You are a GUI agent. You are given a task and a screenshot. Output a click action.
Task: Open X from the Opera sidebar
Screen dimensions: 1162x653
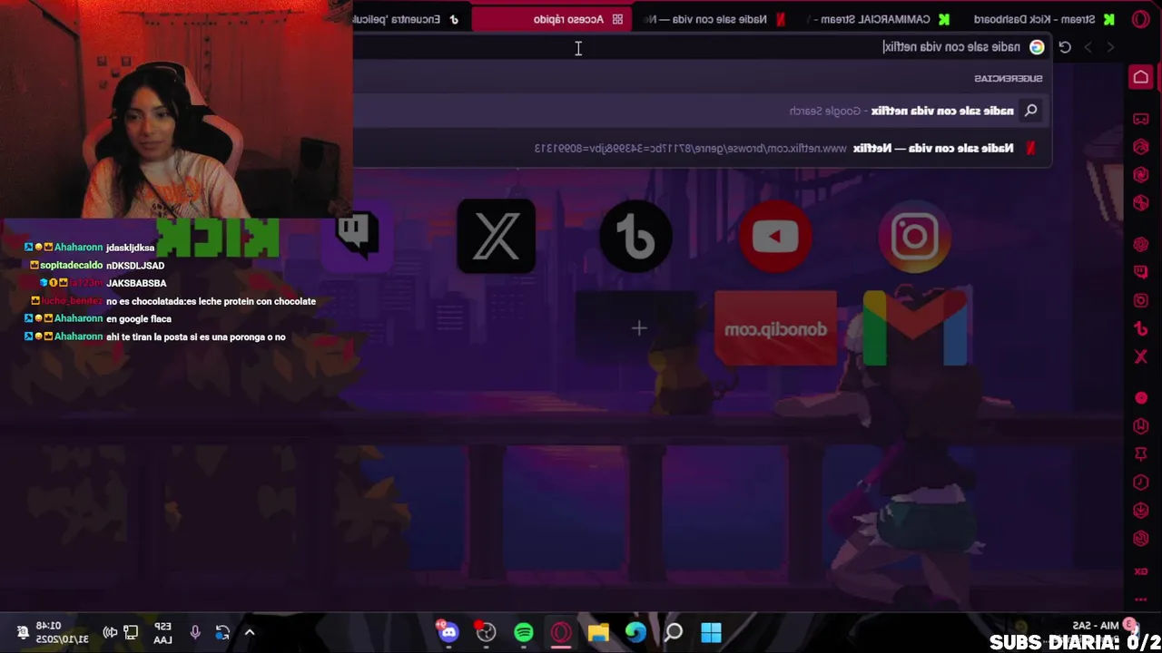click(x=1141, y=356)
